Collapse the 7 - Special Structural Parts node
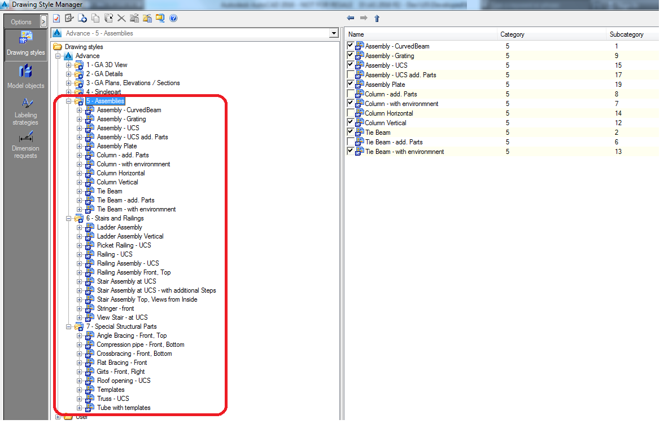This screenshot has height=437, width=664. coord(69,327)
